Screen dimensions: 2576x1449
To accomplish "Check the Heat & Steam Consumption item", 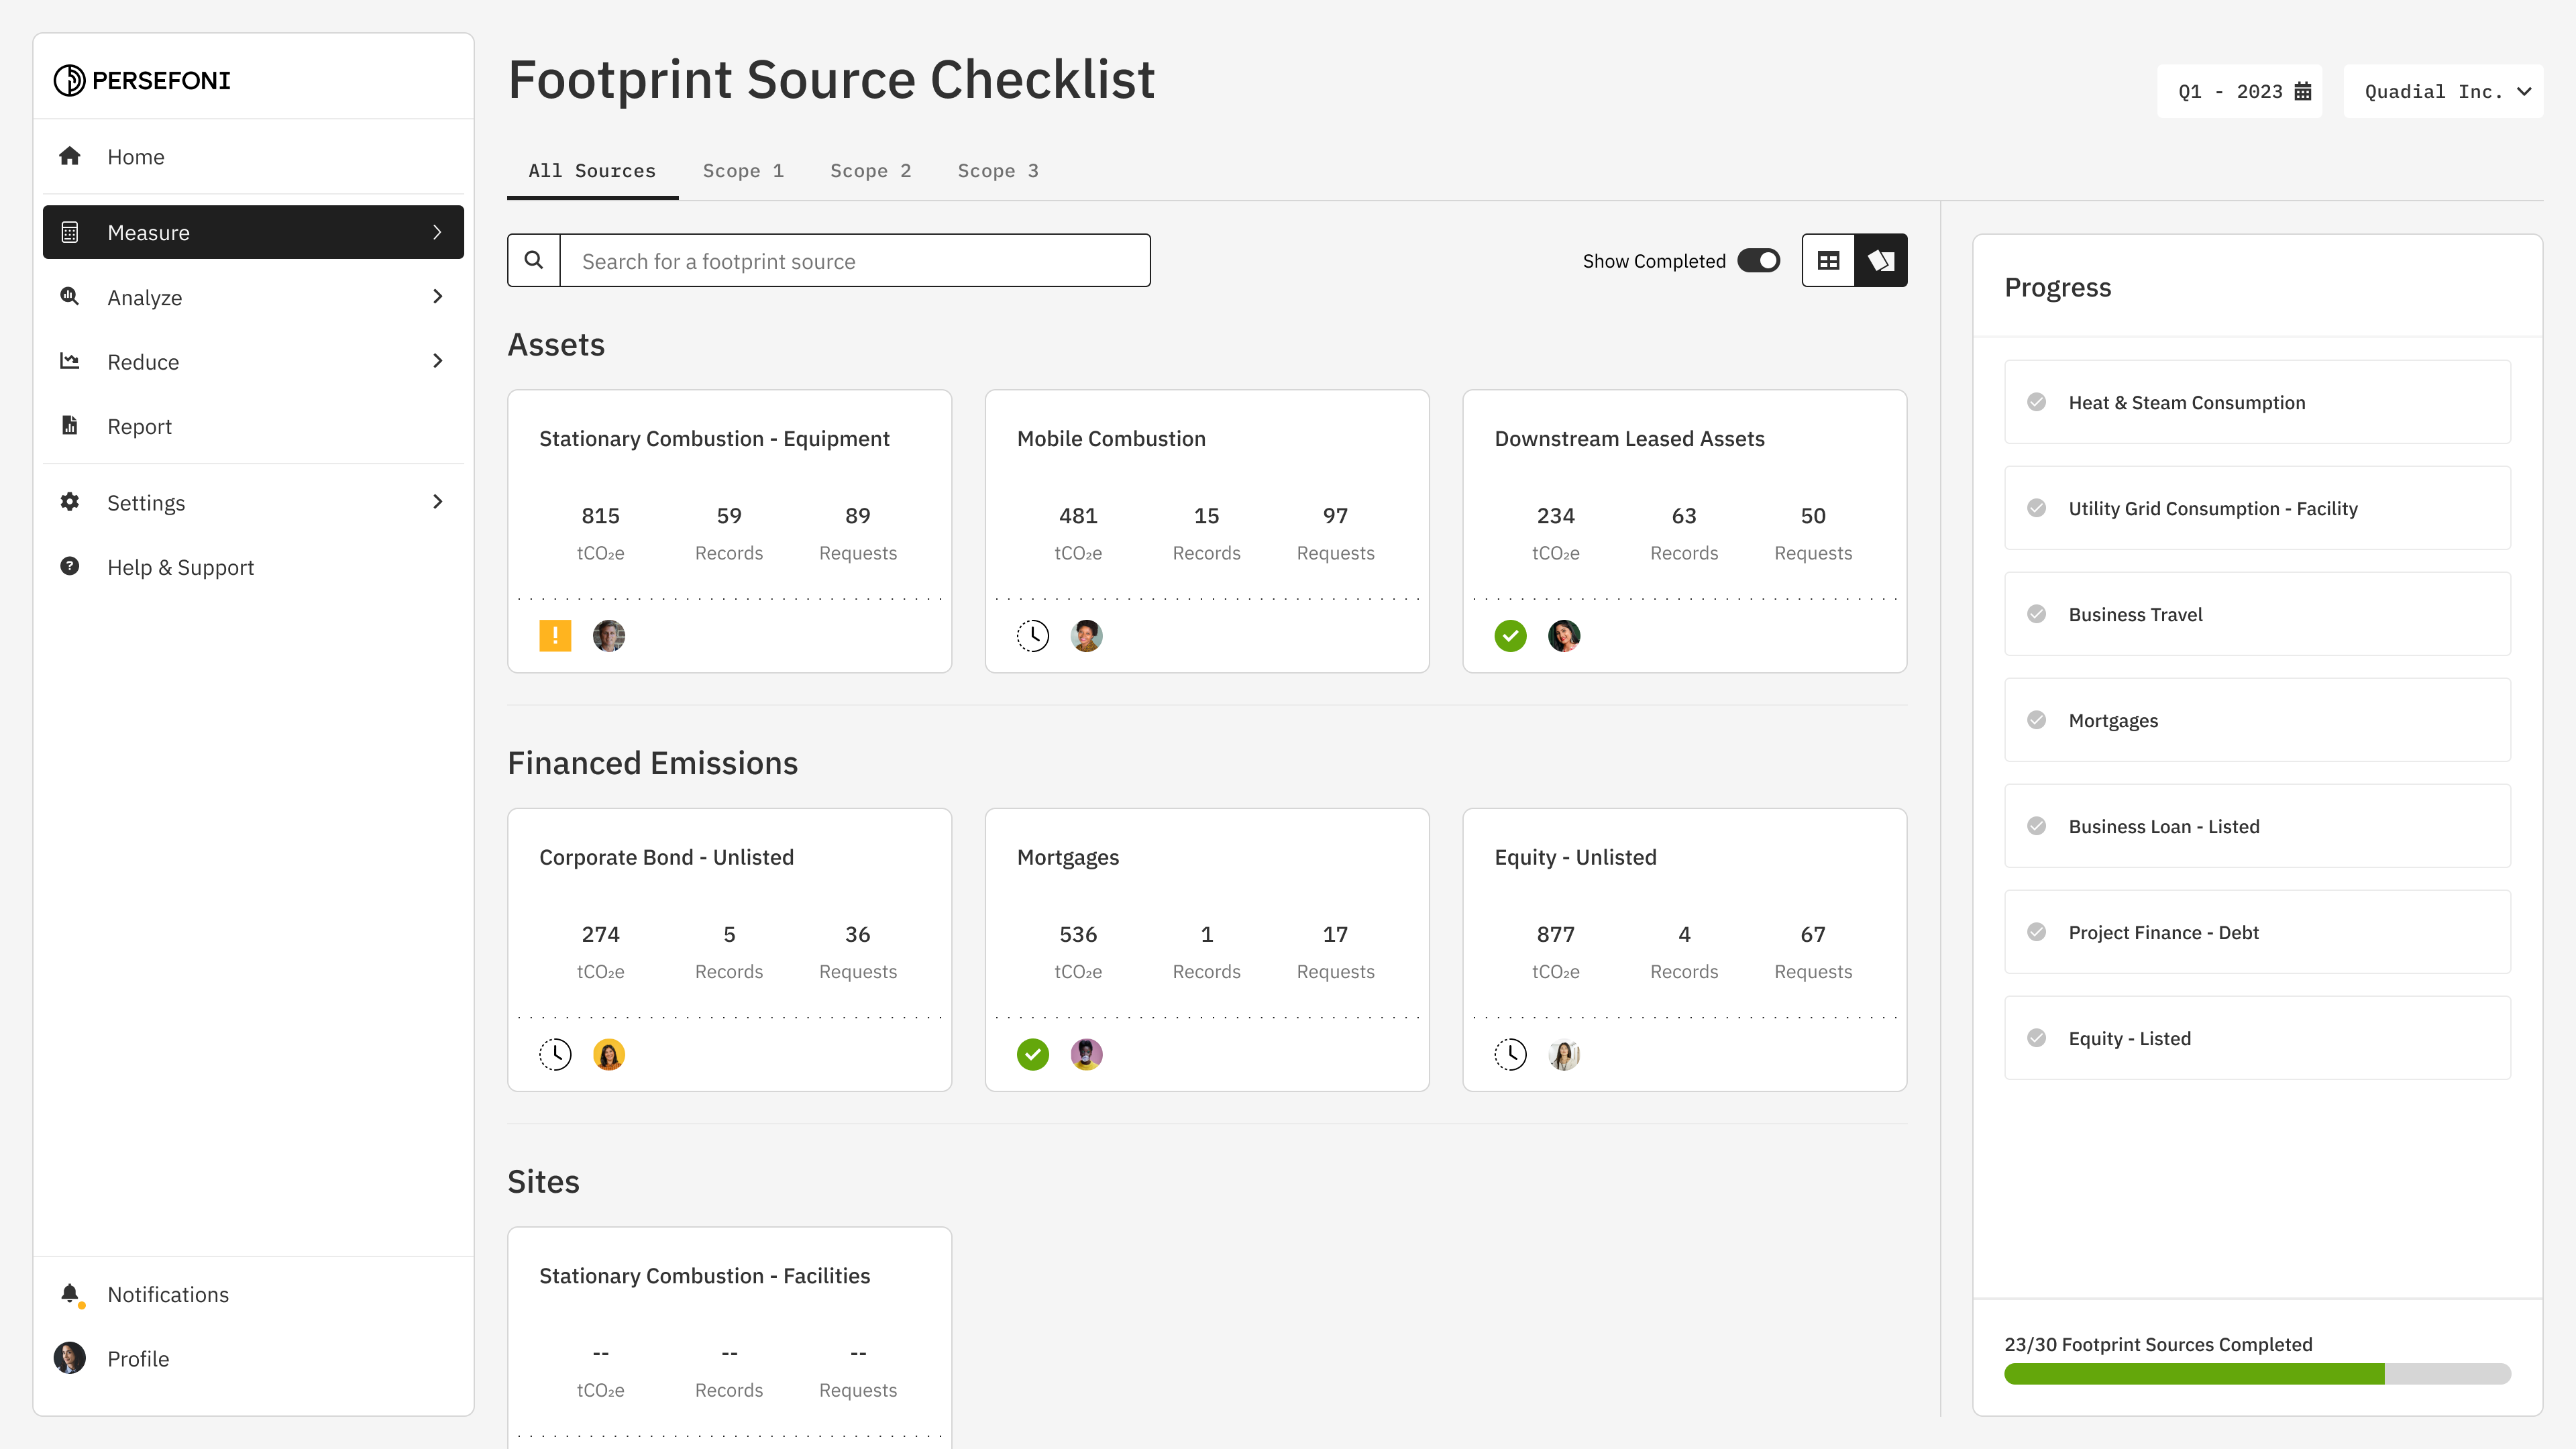I will [2036, 402].
